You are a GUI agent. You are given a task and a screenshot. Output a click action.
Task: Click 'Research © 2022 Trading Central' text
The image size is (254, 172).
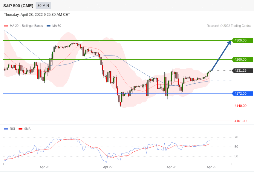[229, 26]
